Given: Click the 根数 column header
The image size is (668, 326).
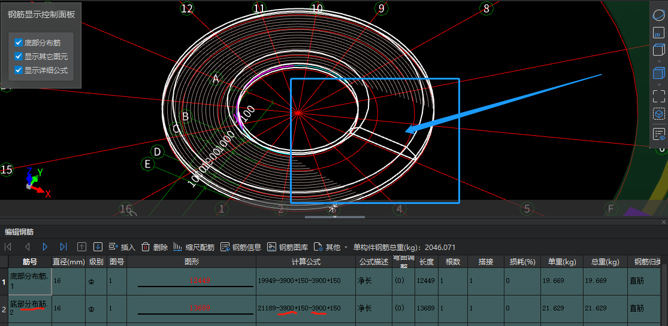Looking at the screenshot, I should click(x=453, y=262).
